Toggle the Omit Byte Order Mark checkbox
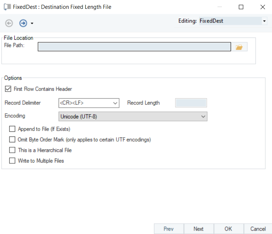This screenshot has height=234, width=272. [12, 140]
